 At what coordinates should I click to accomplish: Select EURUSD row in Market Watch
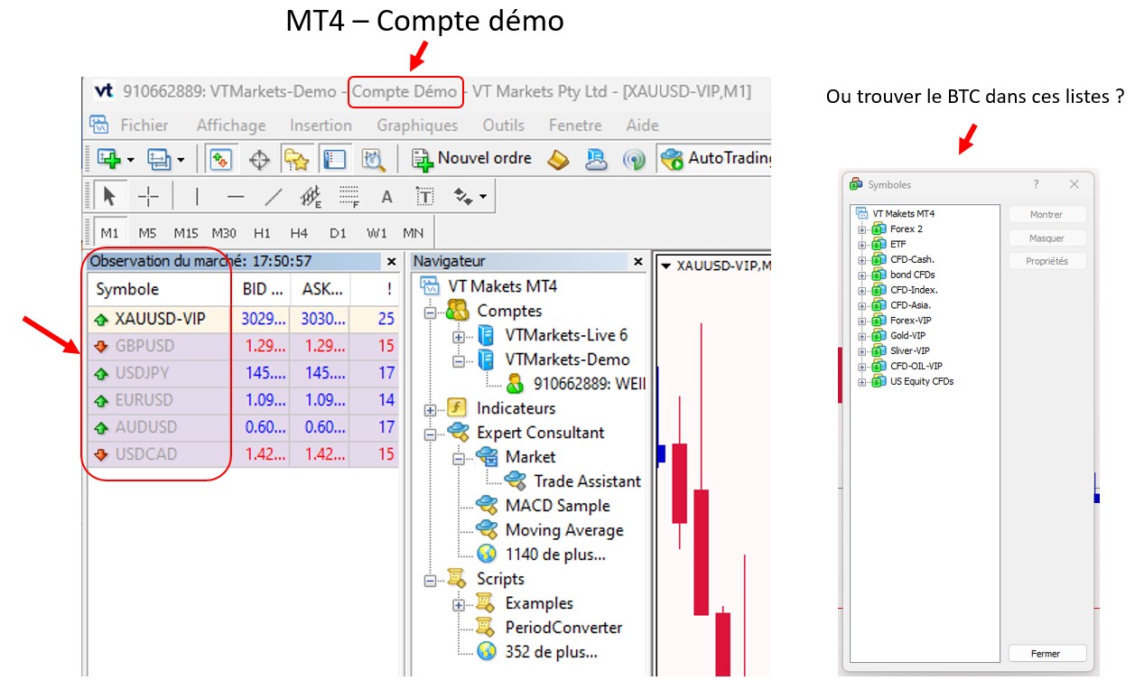click(244, 400)
